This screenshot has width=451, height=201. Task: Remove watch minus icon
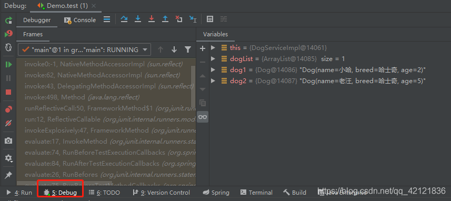[x=203, y=62]
